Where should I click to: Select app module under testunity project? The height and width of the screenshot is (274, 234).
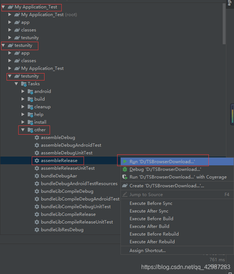25,53
